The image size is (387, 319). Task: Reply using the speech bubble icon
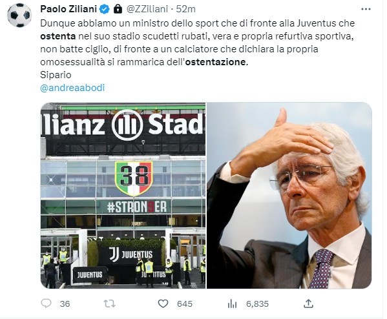tap(46, 304)
